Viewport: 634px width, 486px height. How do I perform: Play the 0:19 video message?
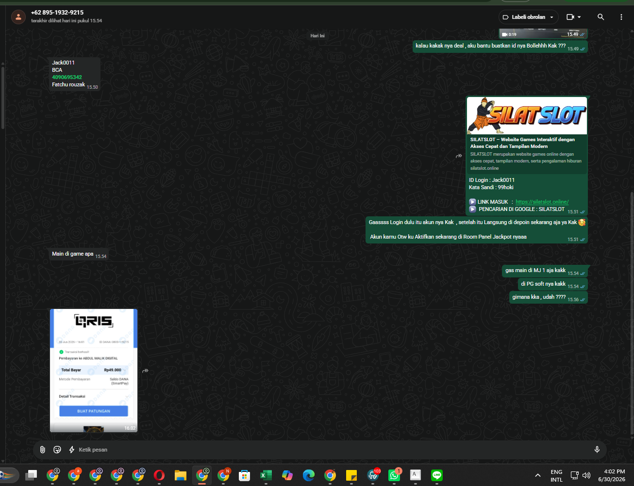[543, 33]
